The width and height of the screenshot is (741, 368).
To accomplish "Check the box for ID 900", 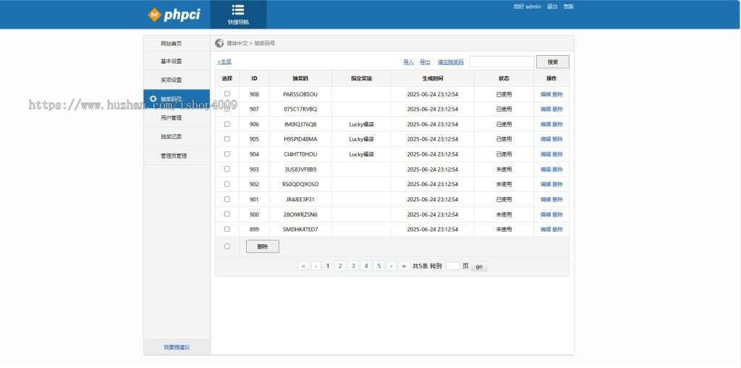I will [226, 214].
